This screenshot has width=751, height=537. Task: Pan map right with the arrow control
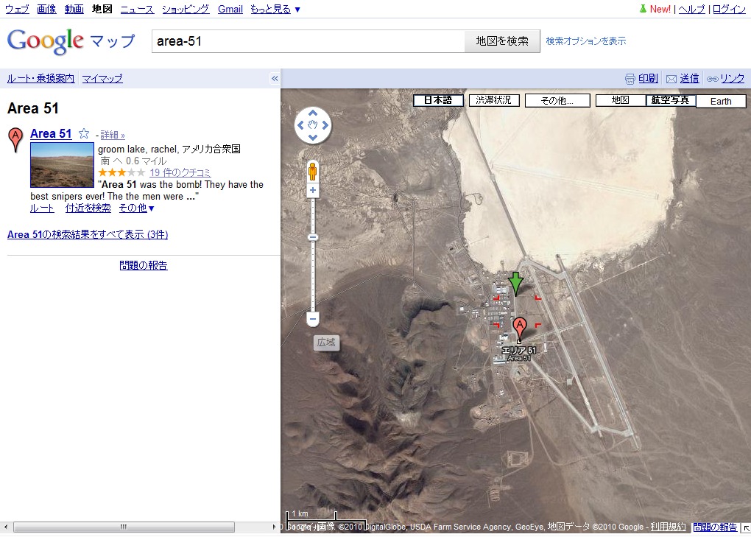point(325,125)
